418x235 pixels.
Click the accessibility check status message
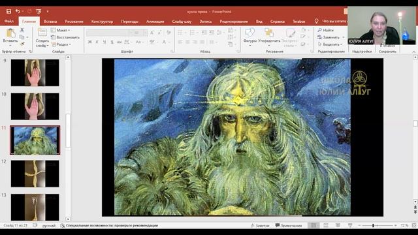(x=109, y=225)
